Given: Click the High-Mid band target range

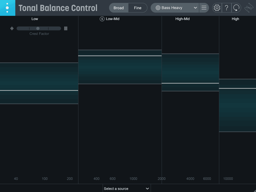Looking at the screenshot, I should [191, 72].
